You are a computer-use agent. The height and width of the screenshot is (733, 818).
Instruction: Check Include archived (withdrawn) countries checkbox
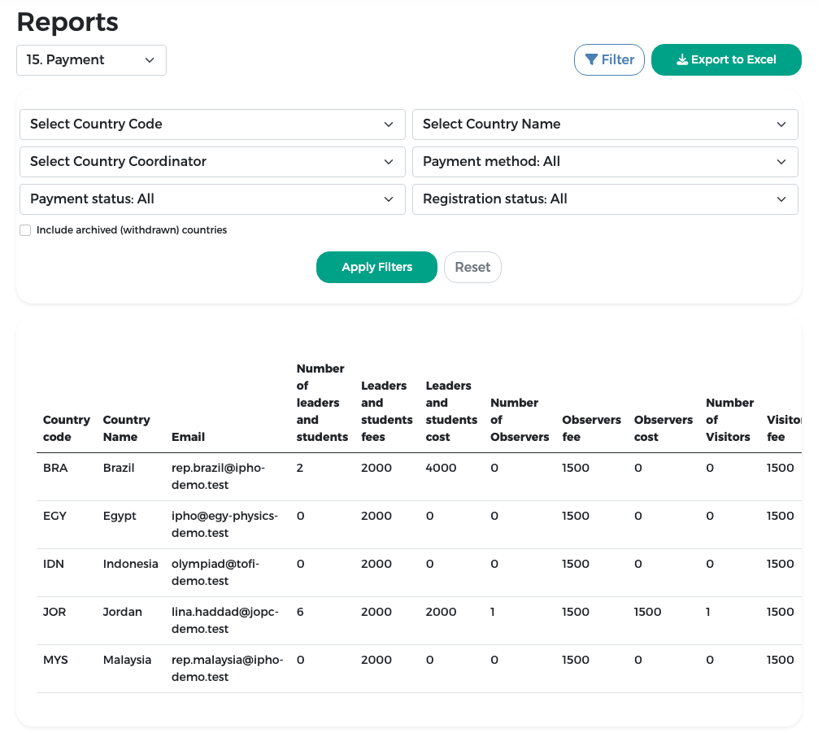25,230
